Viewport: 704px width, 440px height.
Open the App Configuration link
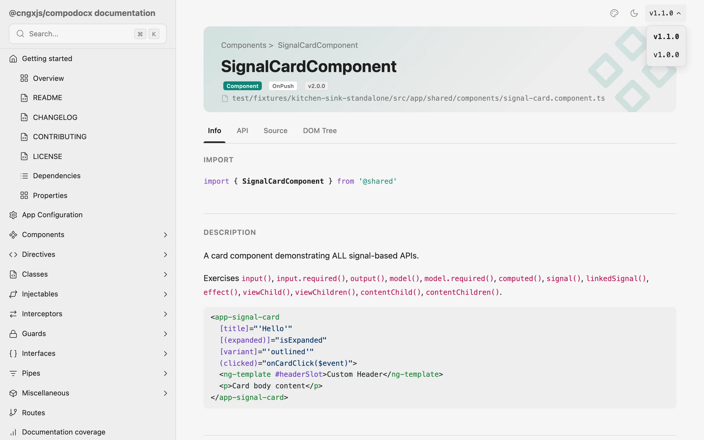(x=52, y=215)
